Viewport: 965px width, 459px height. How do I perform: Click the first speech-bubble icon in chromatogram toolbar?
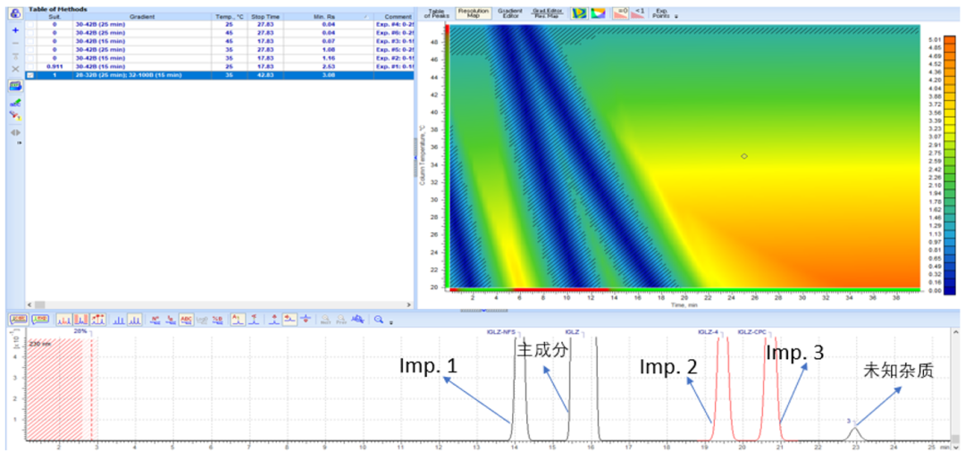[x=19, y=320]
